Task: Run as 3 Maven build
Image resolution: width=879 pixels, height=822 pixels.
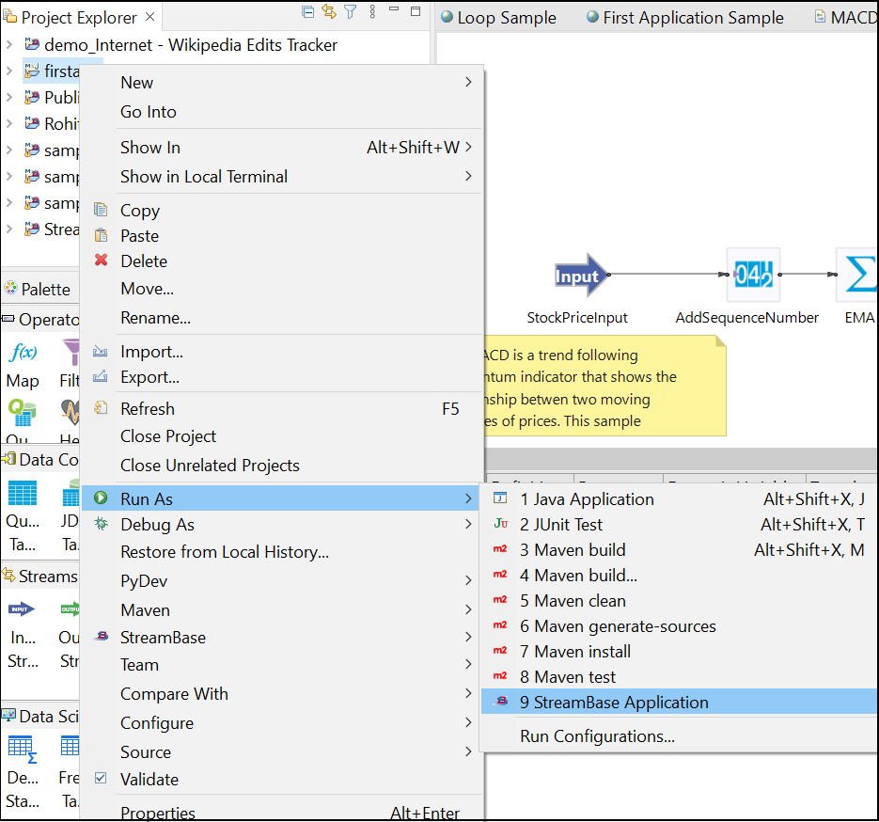Action: [x=680, y=550]
